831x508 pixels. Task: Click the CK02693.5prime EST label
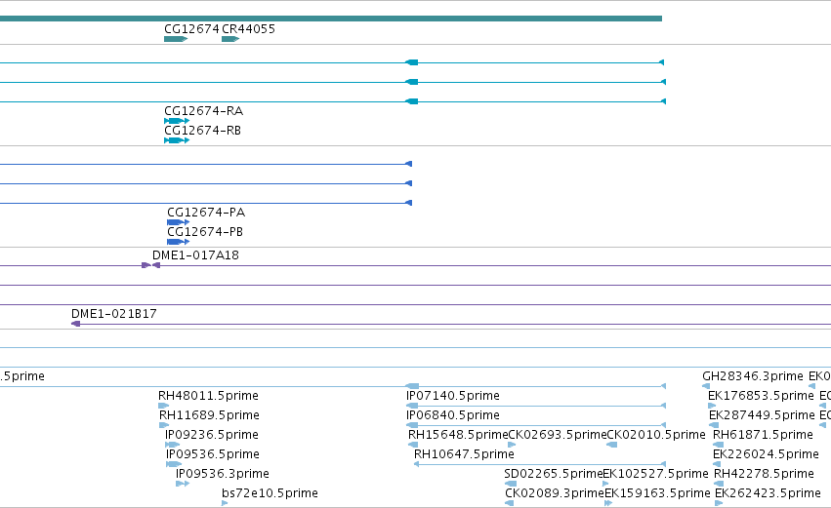[x=557, y=435]
